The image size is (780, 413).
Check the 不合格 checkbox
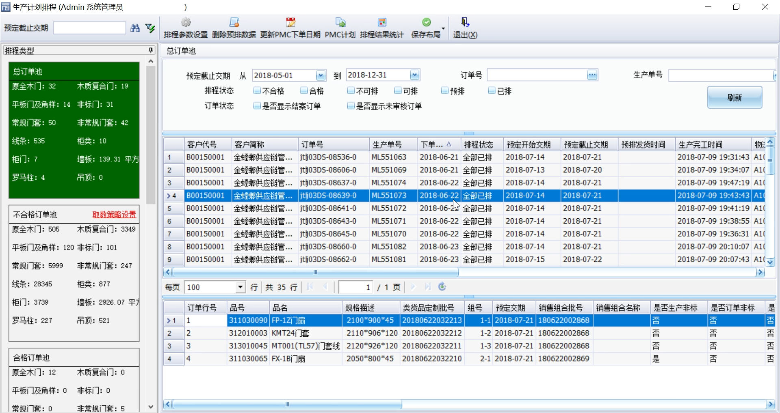pos(257,90)
